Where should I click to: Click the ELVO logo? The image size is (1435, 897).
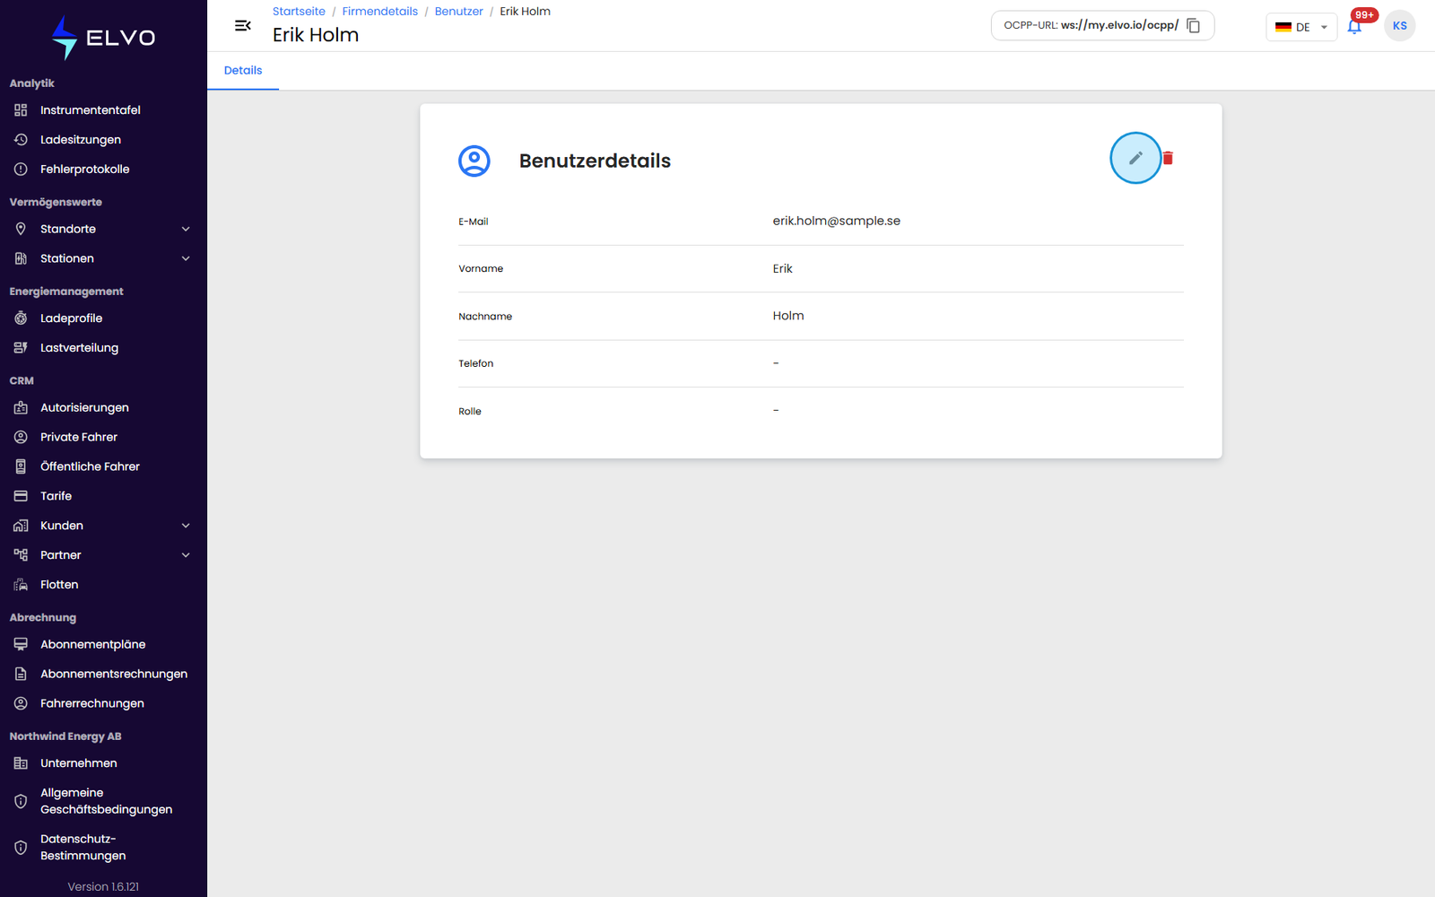[103, 38]
